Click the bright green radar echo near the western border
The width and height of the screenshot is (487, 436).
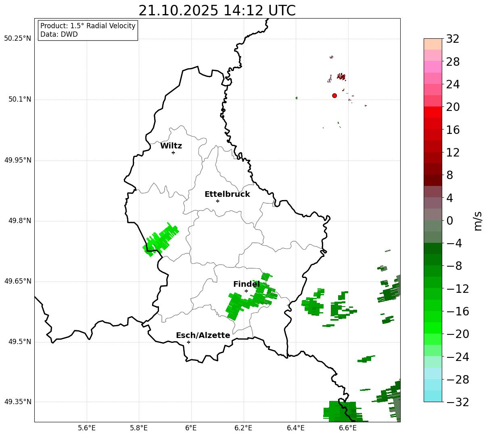click(x=161, y=239)
